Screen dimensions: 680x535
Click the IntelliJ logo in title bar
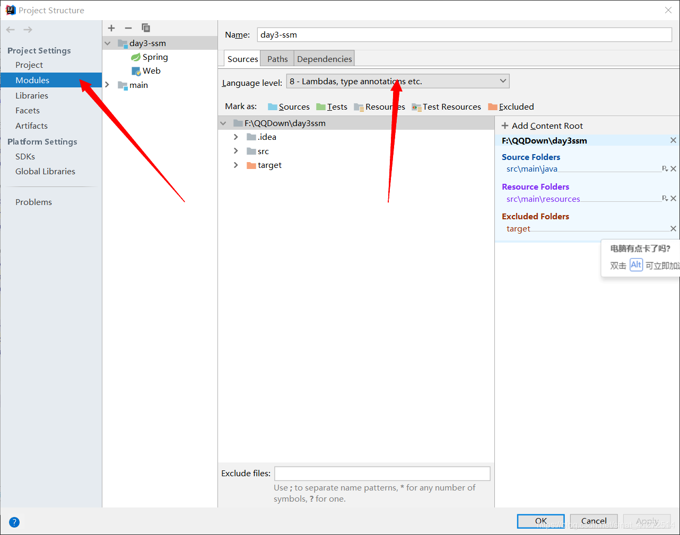(10, 10)
